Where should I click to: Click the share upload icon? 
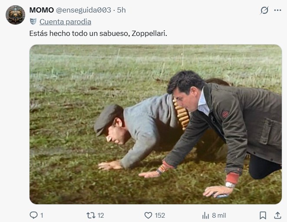[277, 216]
